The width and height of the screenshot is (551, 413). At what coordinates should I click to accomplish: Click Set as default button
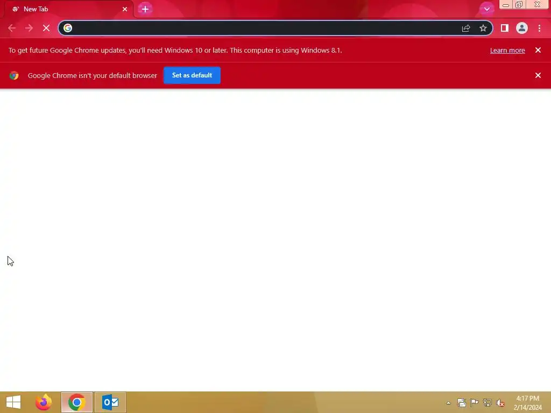pos(192,75)
